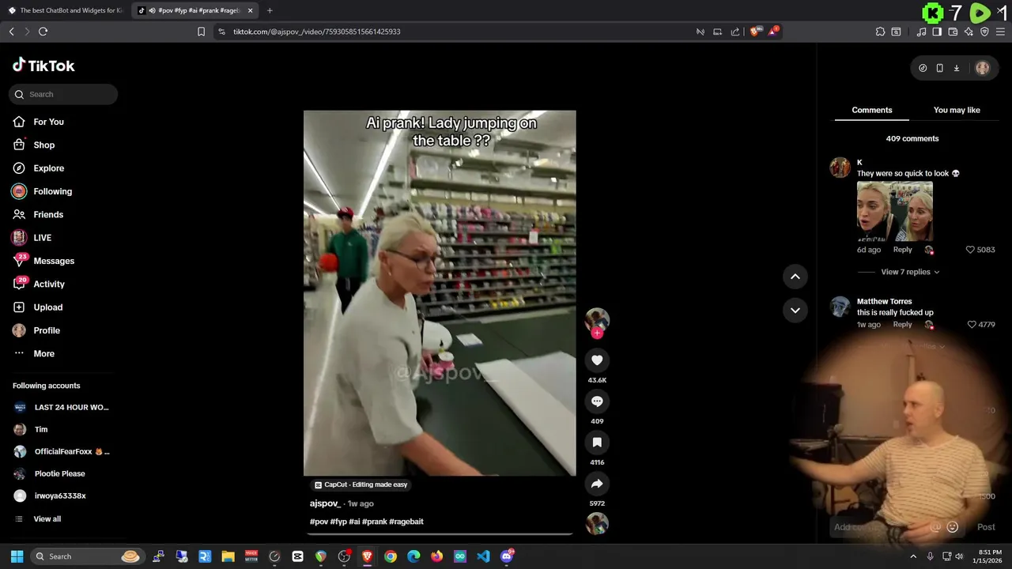1012x569 pixels.
Task: Share the video using the arrow icon
Action: pos(597,484)
